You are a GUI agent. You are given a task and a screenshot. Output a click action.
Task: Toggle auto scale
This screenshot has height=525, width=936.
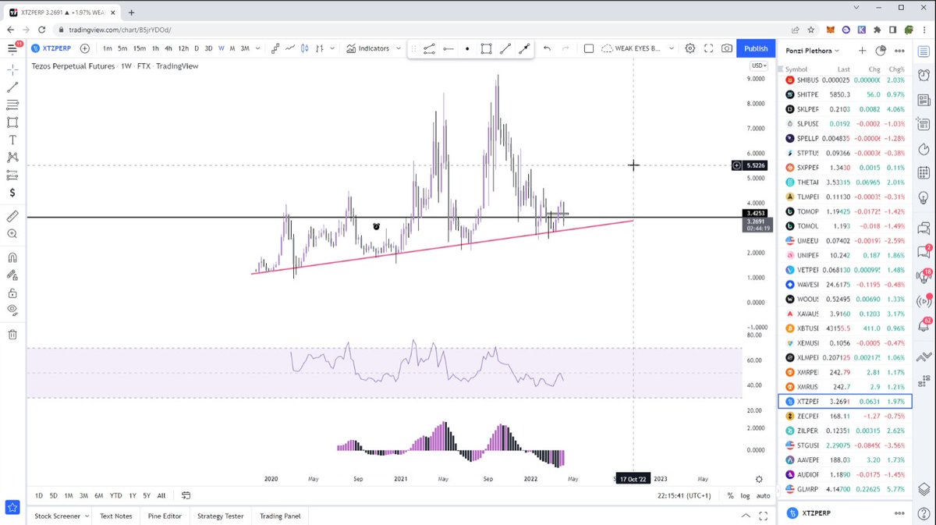click(764, 495)
